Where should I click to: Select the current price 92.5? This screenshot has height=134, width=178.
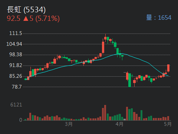(x=13, y=18)
